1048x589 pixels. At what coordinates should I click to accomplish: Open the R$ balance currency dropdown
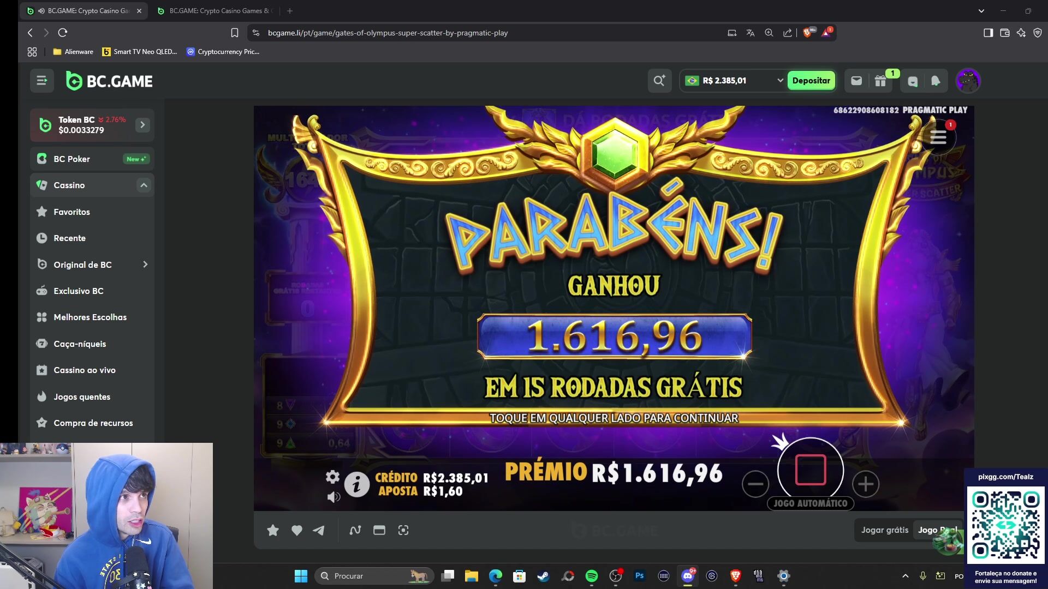(x=733, y=81)
